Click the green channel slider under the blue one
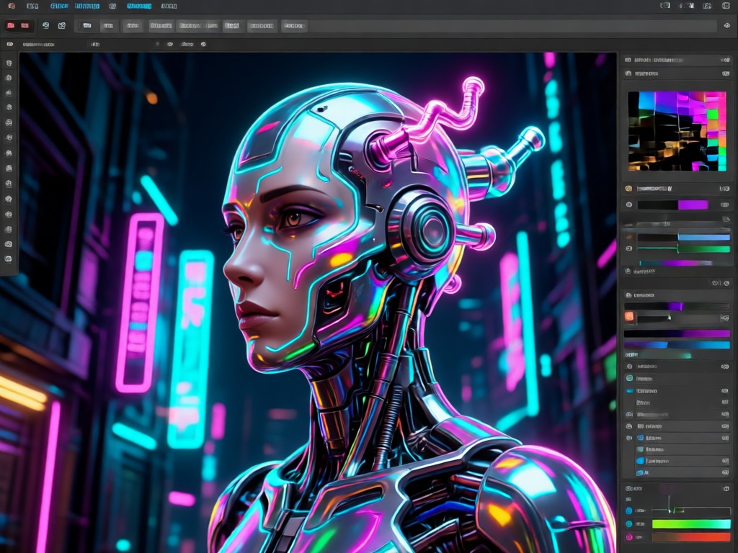 (683, 249)
